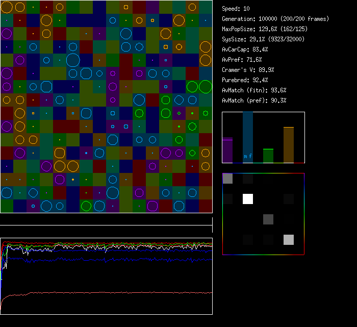Click the Cramer's V statistic
The height and width of the screenshot is (327, 357).
(248, 70)
